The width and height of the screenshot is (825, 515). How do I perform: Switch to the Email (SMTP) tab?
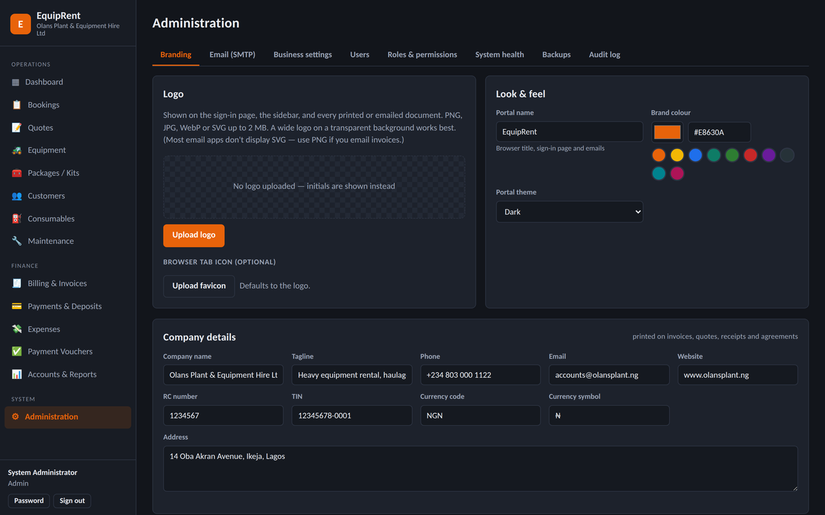coord(232,55)
